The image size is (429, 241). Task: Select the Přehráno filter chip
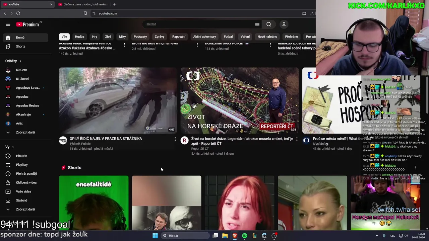coord(291,36)
